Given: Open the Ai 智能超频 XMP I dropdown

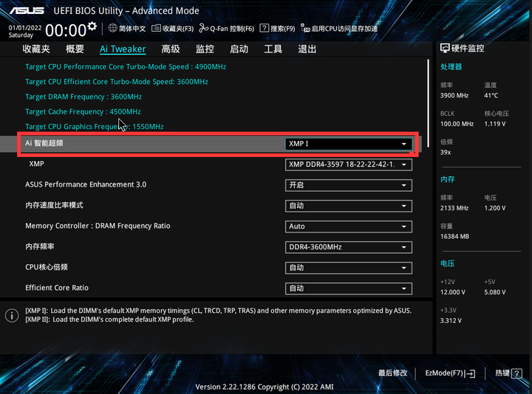Looking at the screenshot, I should pyautogui.click(x=349, y=144).
